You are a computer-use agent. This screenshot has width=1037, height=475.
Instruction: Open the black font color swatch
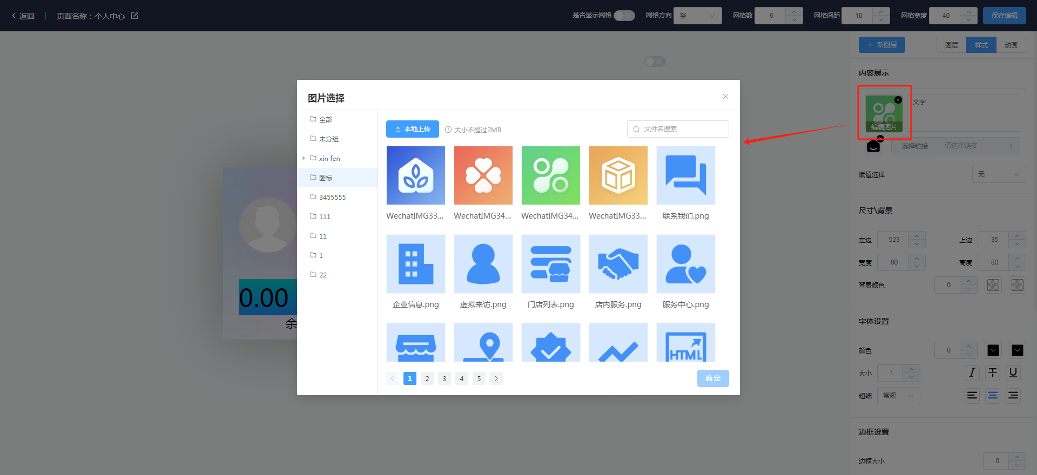(x=993, y=350)
